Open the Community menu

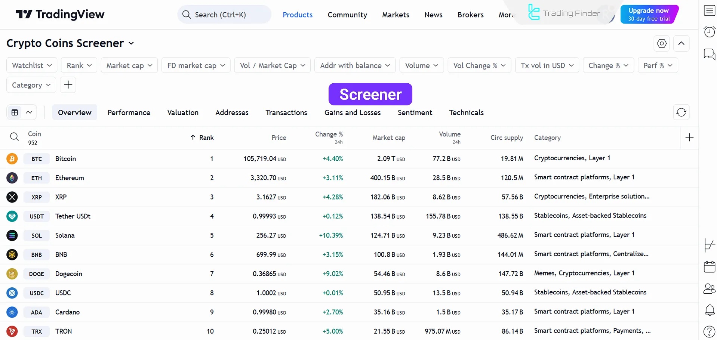coord(347,15)
